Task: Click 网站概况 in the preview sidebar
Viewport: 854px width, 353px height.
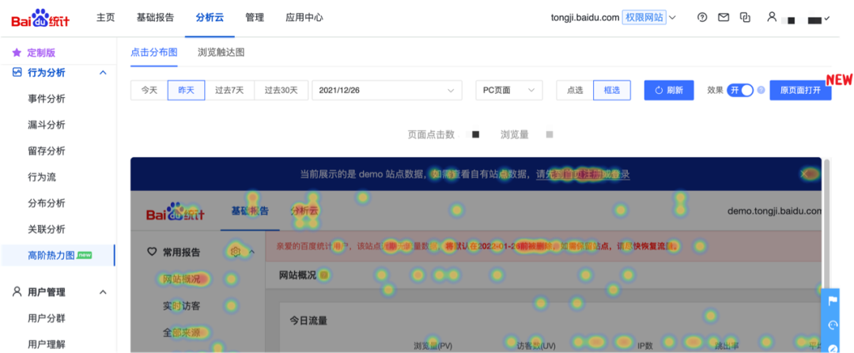Action: (181, 280)
